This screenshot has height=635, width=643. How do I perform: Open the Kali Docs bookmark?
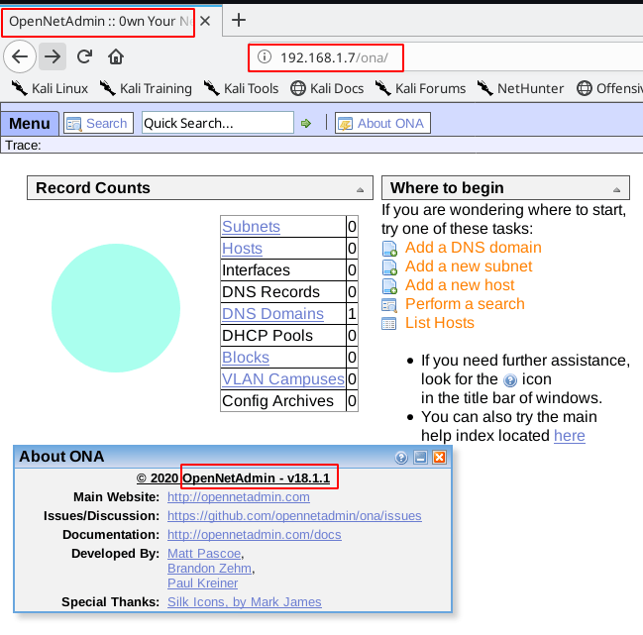(x=327, y=88)
